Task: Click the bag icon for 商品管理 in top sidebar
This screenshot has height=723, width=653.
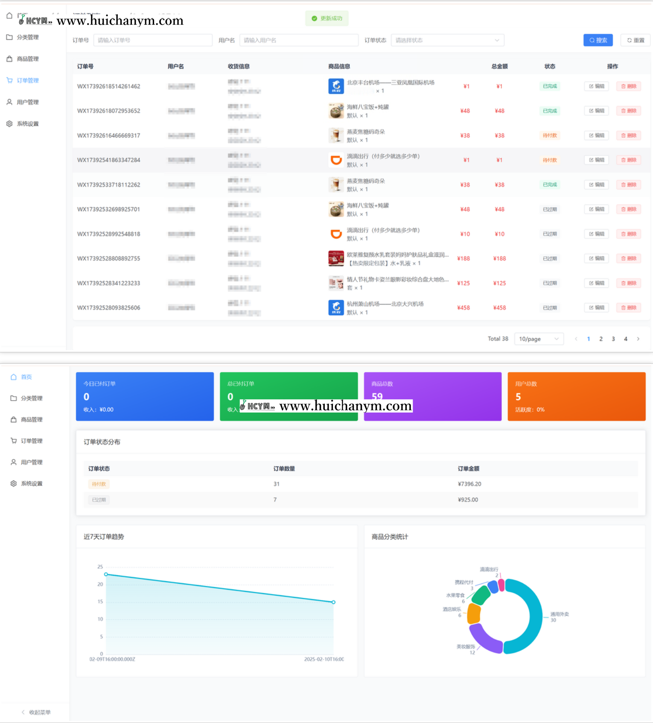Action: [x=9, y=59]
